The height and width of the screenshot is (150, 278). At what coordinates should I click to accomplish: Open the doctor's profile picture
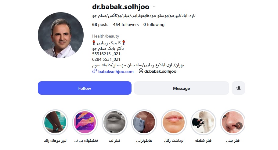pyautogui.click(x=61, y=35)
